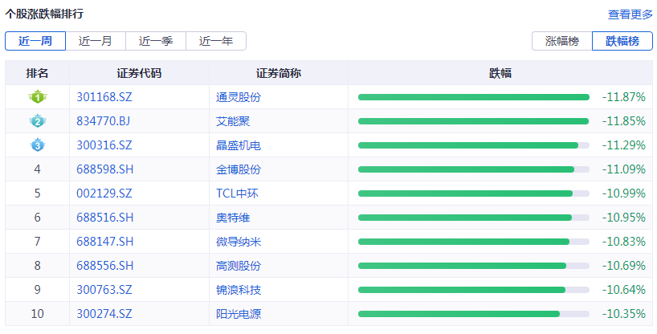Click the gold rank 1 medal icon
This screenshot has width=657, height=334.
[x=37, y=97]
